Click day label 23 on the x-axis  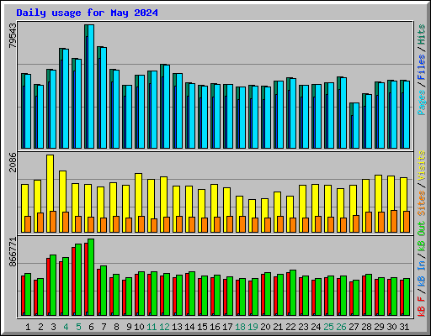(303, 327)
